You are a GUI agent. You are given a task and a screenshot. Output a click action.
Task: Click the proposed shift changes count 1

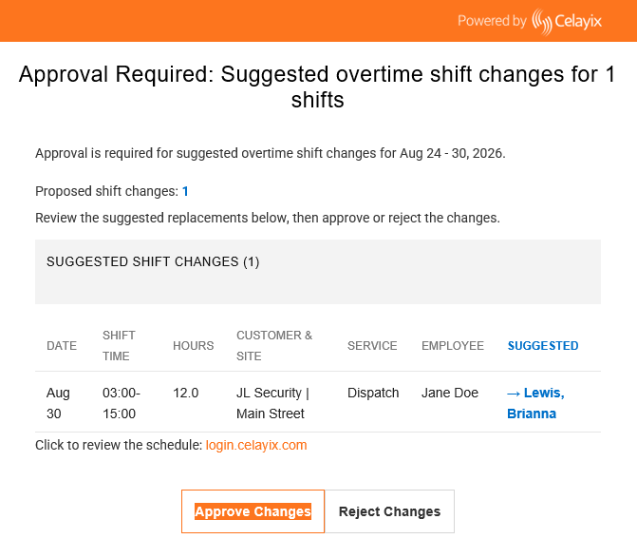coord(185,191)
